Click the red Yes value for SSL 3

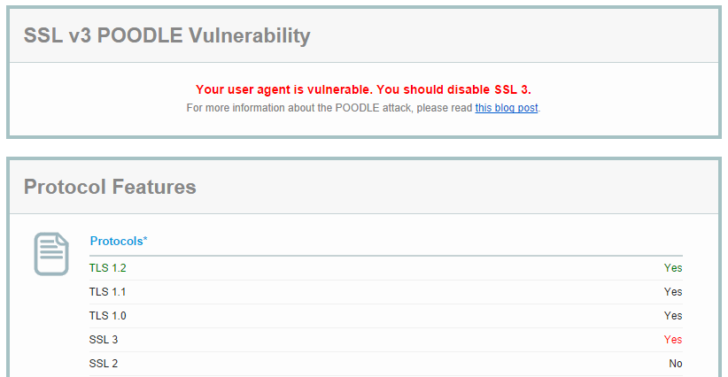point(673,340)
